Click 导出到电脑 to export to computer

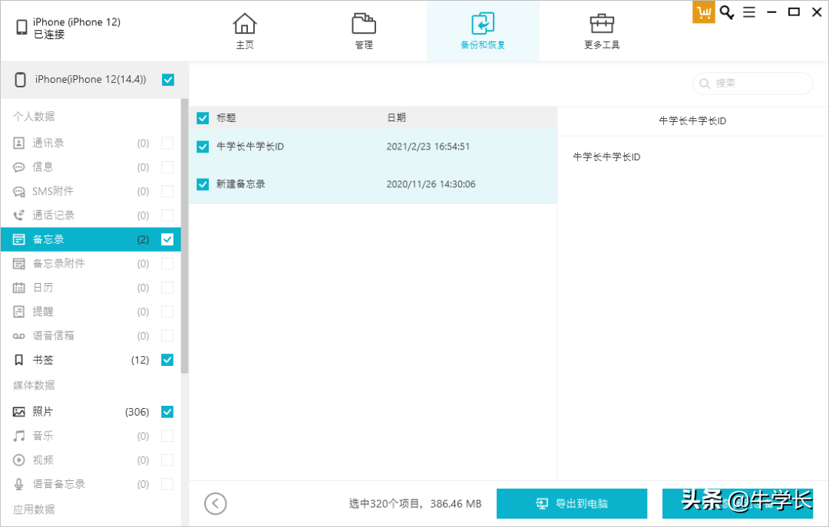pyautogui.click(x=572, y=503)
